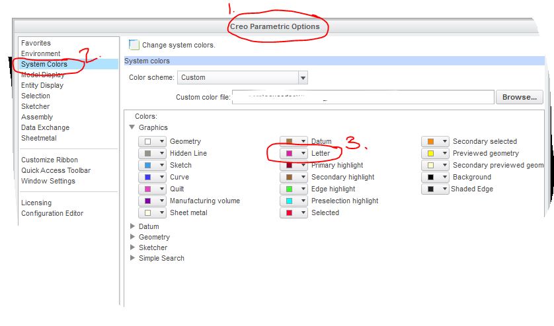The width and height of the screenshot is (554, 326).
Task: Open the Letter color dropdown arrow
Action: click(303, 154)
